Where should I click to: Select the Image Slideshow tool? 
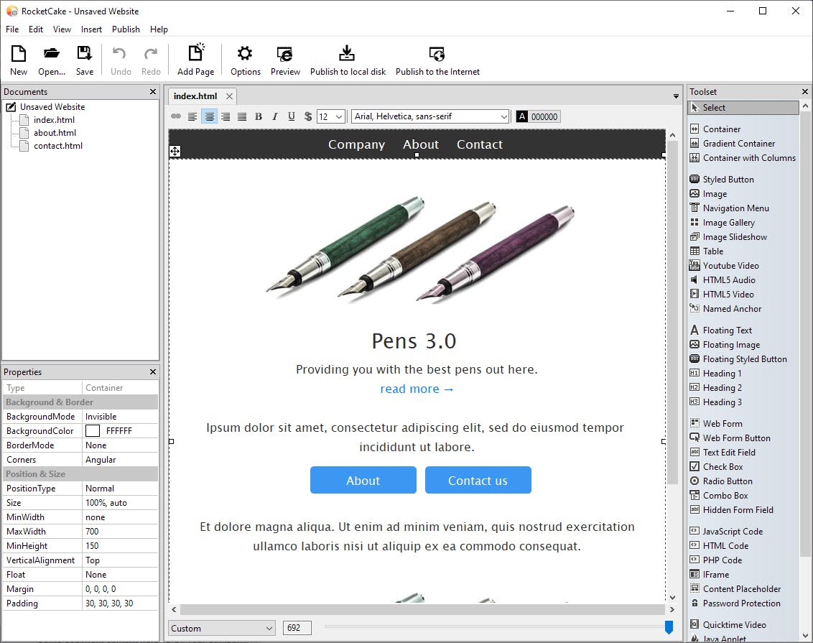(735, 237)
